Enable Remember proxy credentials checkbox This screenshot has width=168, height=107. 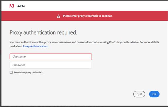pos(11,73)
